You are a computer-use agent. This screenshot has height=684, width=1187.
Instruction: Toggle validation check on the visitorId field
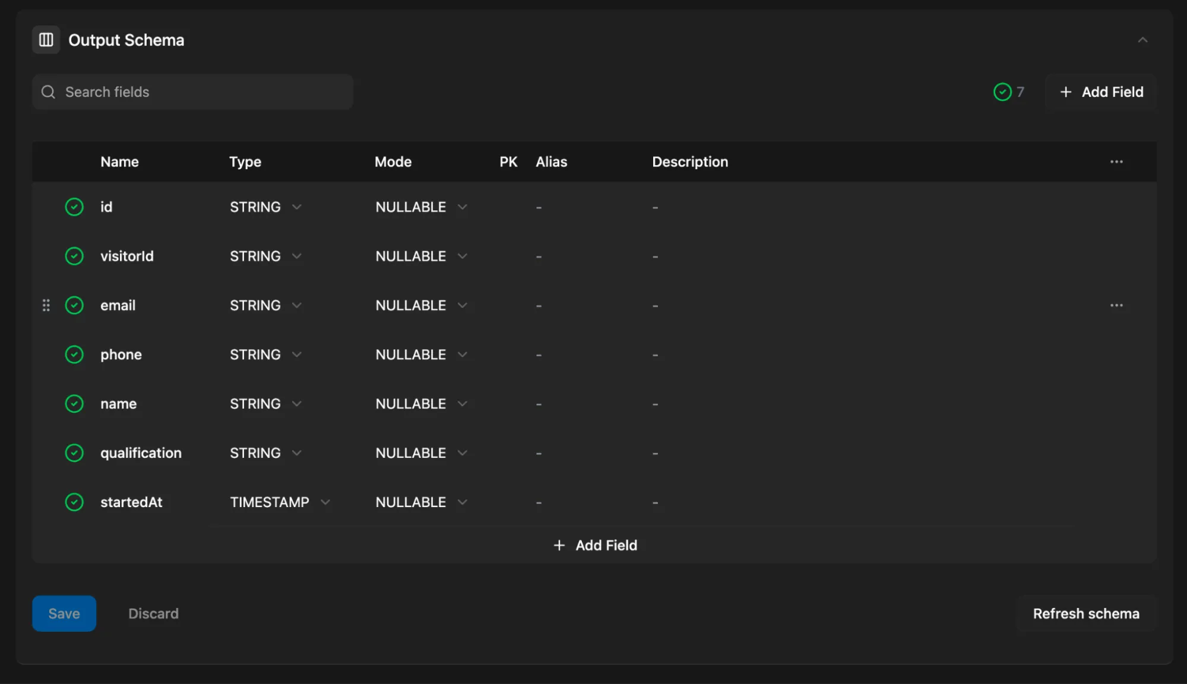click(x=74, y=256)
